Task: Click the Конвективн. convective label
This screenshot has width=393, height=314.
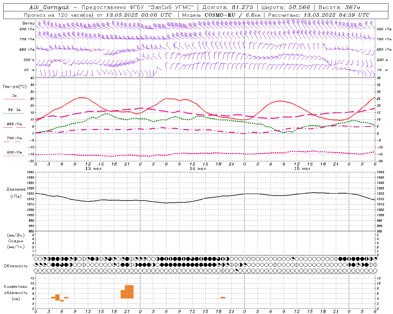Action: coord(16,287)
